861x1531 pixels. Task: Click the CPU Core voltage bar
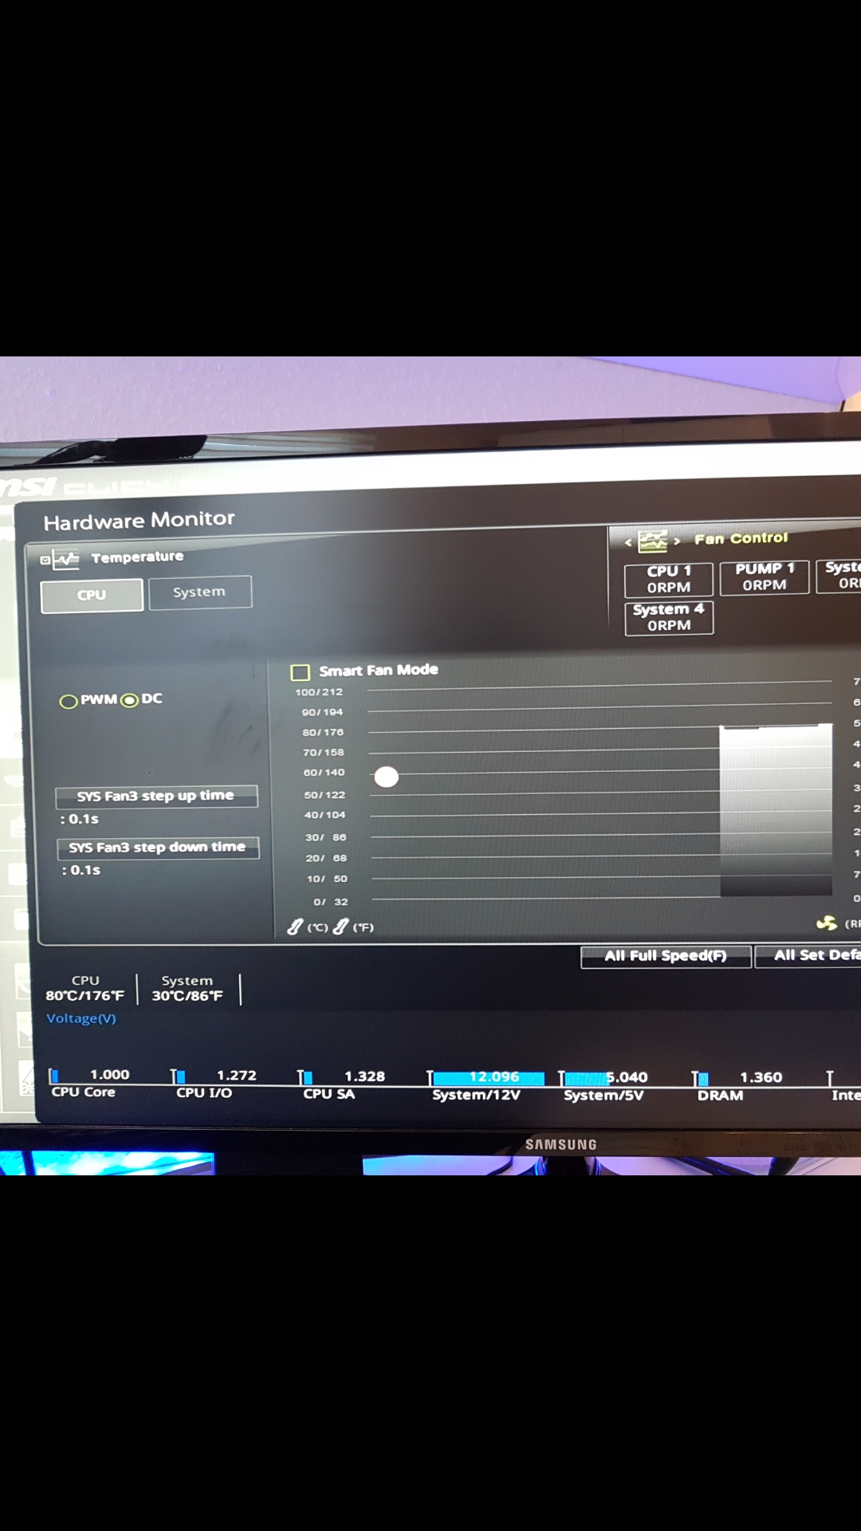point(53,1076)
